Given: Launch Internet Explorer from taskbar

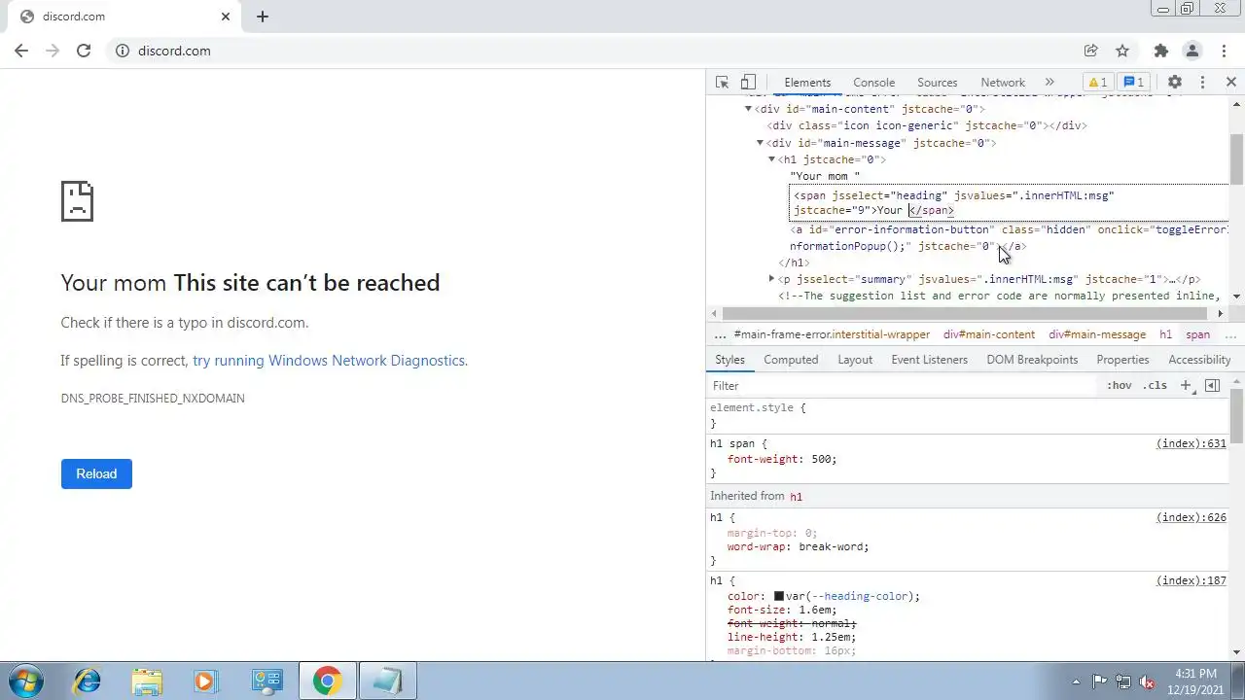Looking at the screenshot, I should [88, 682].
